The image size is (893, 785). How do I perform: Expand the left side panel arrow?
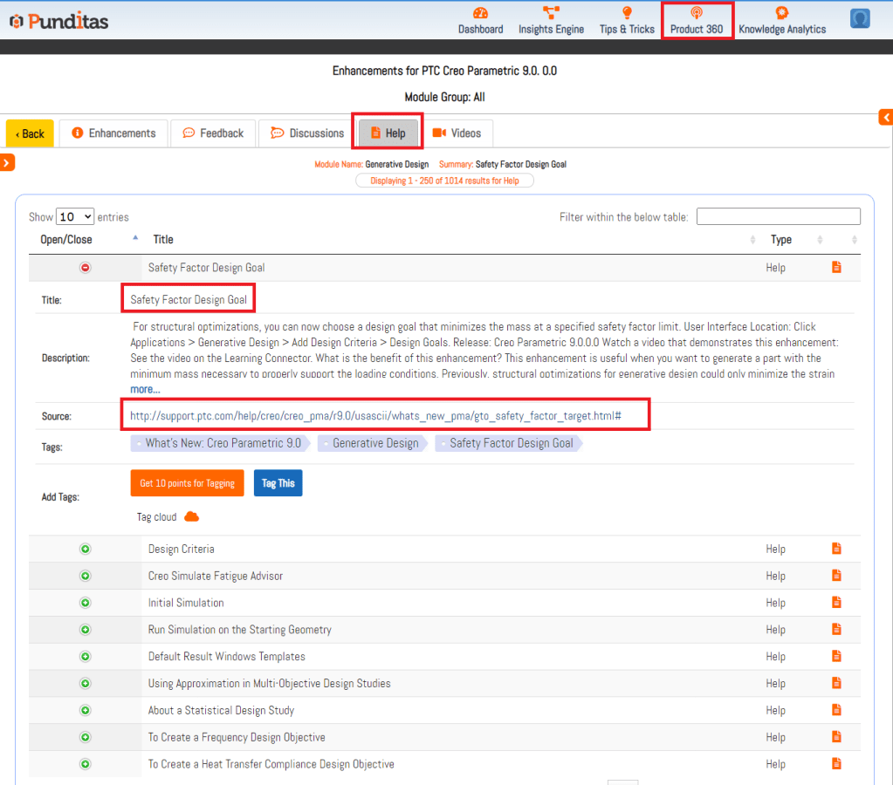tap(7, 162)
